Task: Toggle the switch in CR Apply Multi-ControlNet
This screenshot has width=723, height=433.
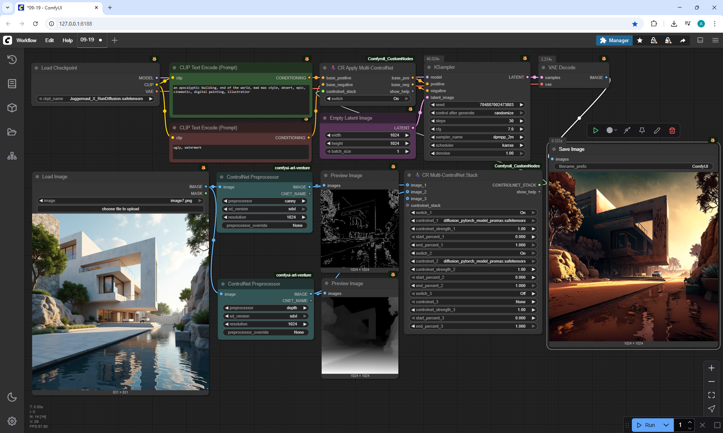Action: point(367,99)
